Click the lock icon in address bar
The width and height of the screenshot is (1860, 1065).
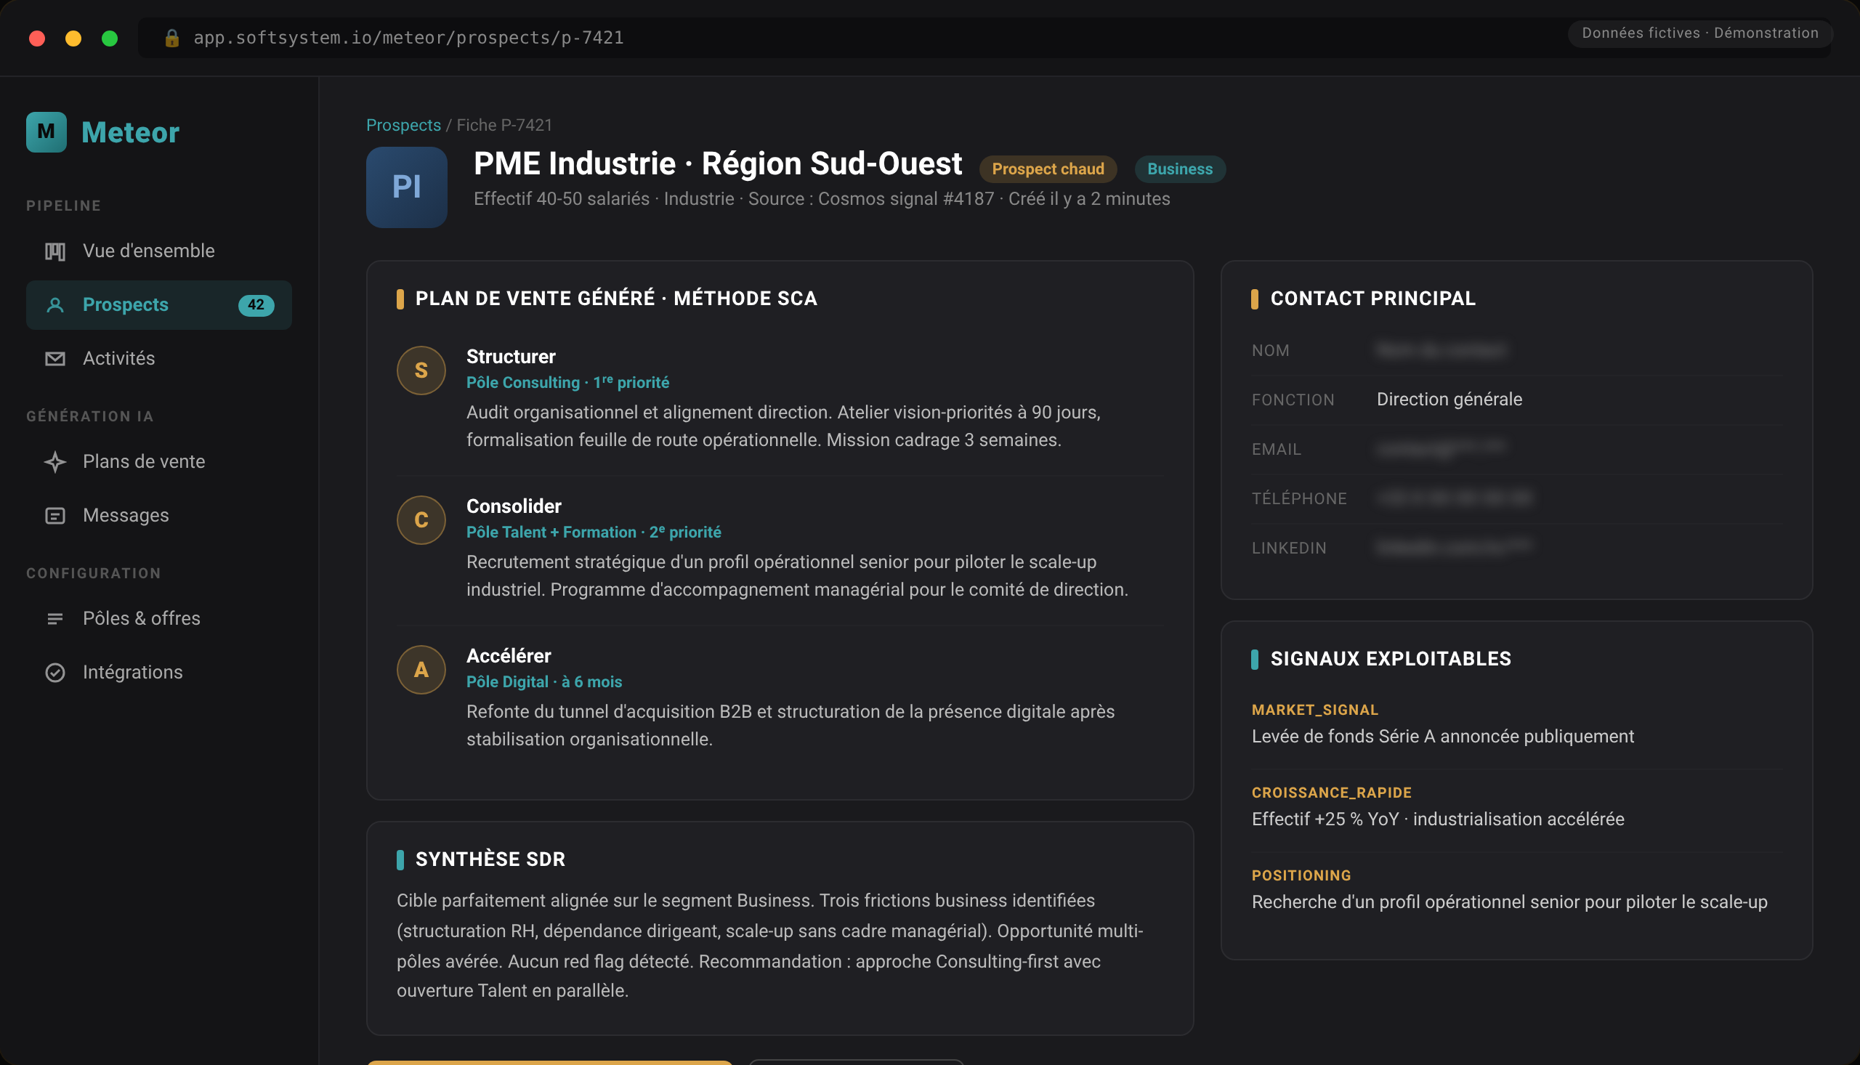pos(172,37)
